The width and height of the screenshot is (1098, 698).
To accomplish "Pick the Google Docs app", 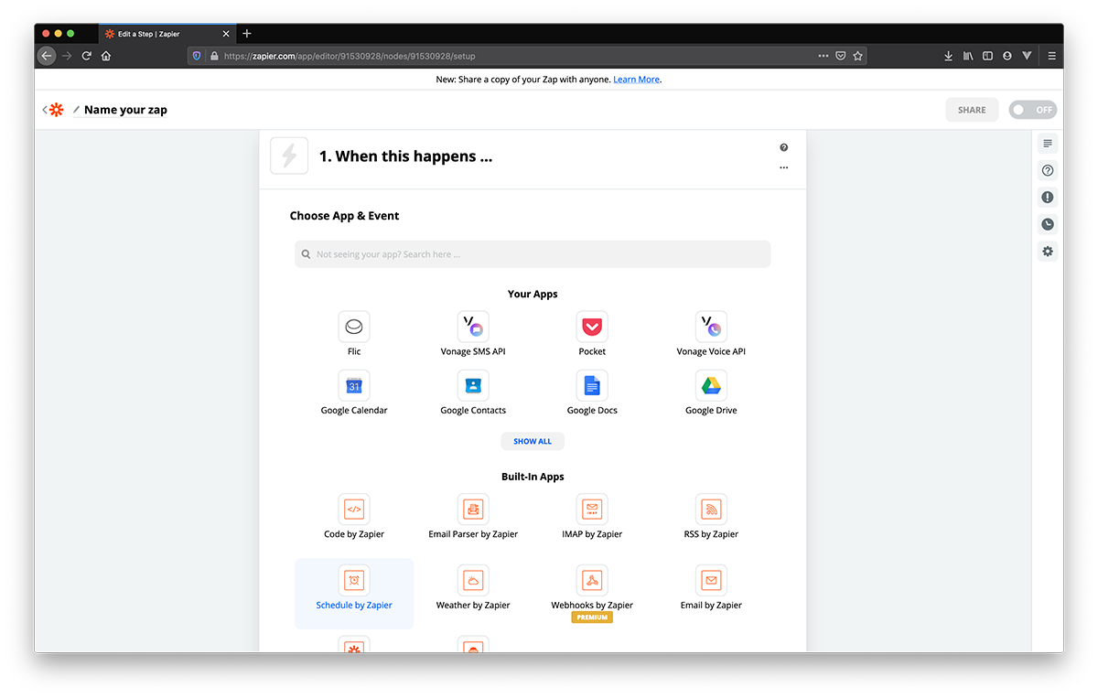I will (x=592, y=385).
